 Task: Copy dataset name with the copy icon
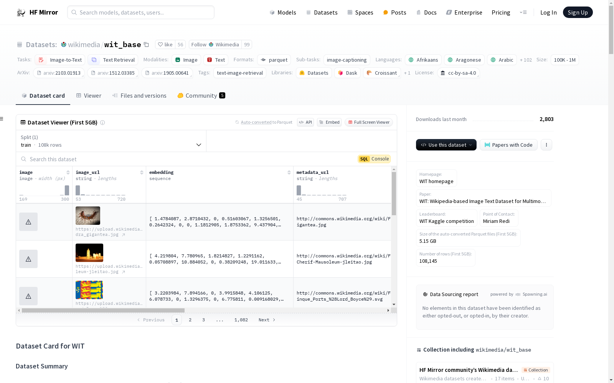pyautogui.click(x=146, y=44)
